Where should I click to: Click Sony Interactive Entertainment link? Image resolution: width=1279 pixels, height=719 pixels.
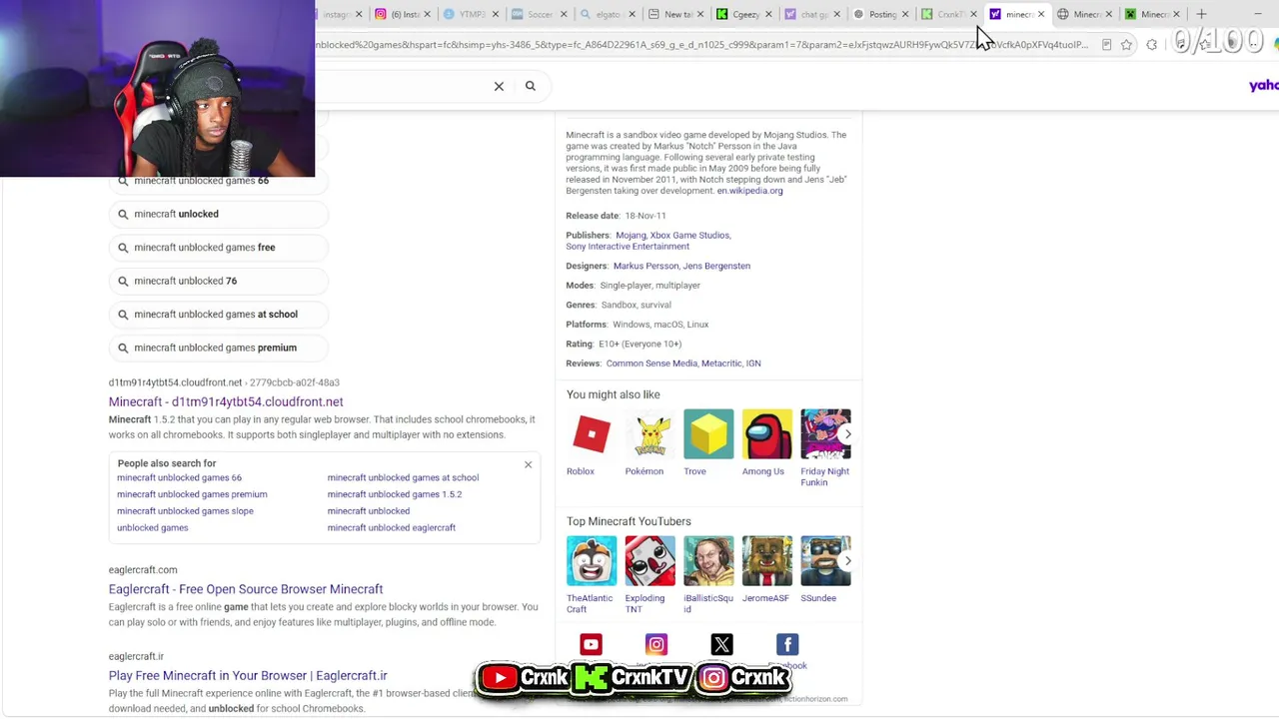[x=628, y=247]
